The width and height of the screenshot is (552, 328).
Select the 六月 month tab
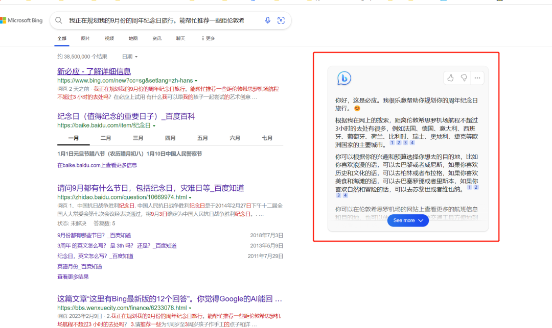coord(235,138)
